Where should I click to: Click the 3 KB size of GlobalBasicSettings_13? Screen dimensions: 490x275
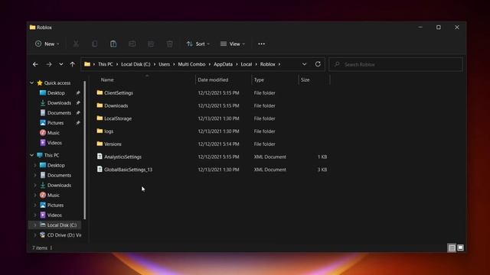322,170
